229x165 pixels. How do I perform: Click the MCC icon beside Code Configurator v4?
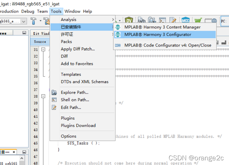point(118,45)
